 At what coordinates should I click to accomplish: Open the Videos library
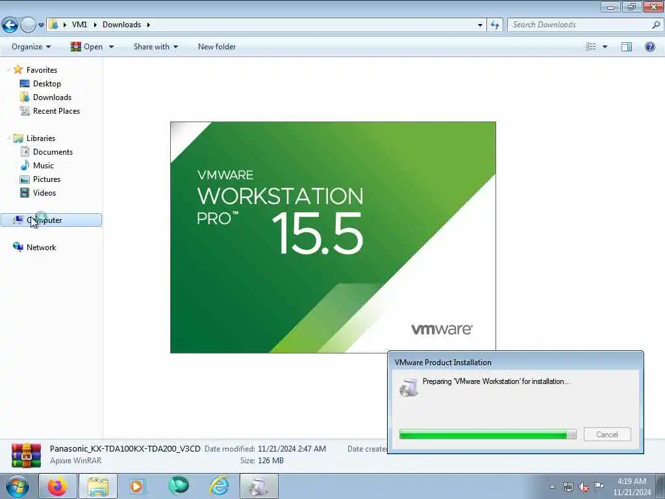[x=44, y=192]
